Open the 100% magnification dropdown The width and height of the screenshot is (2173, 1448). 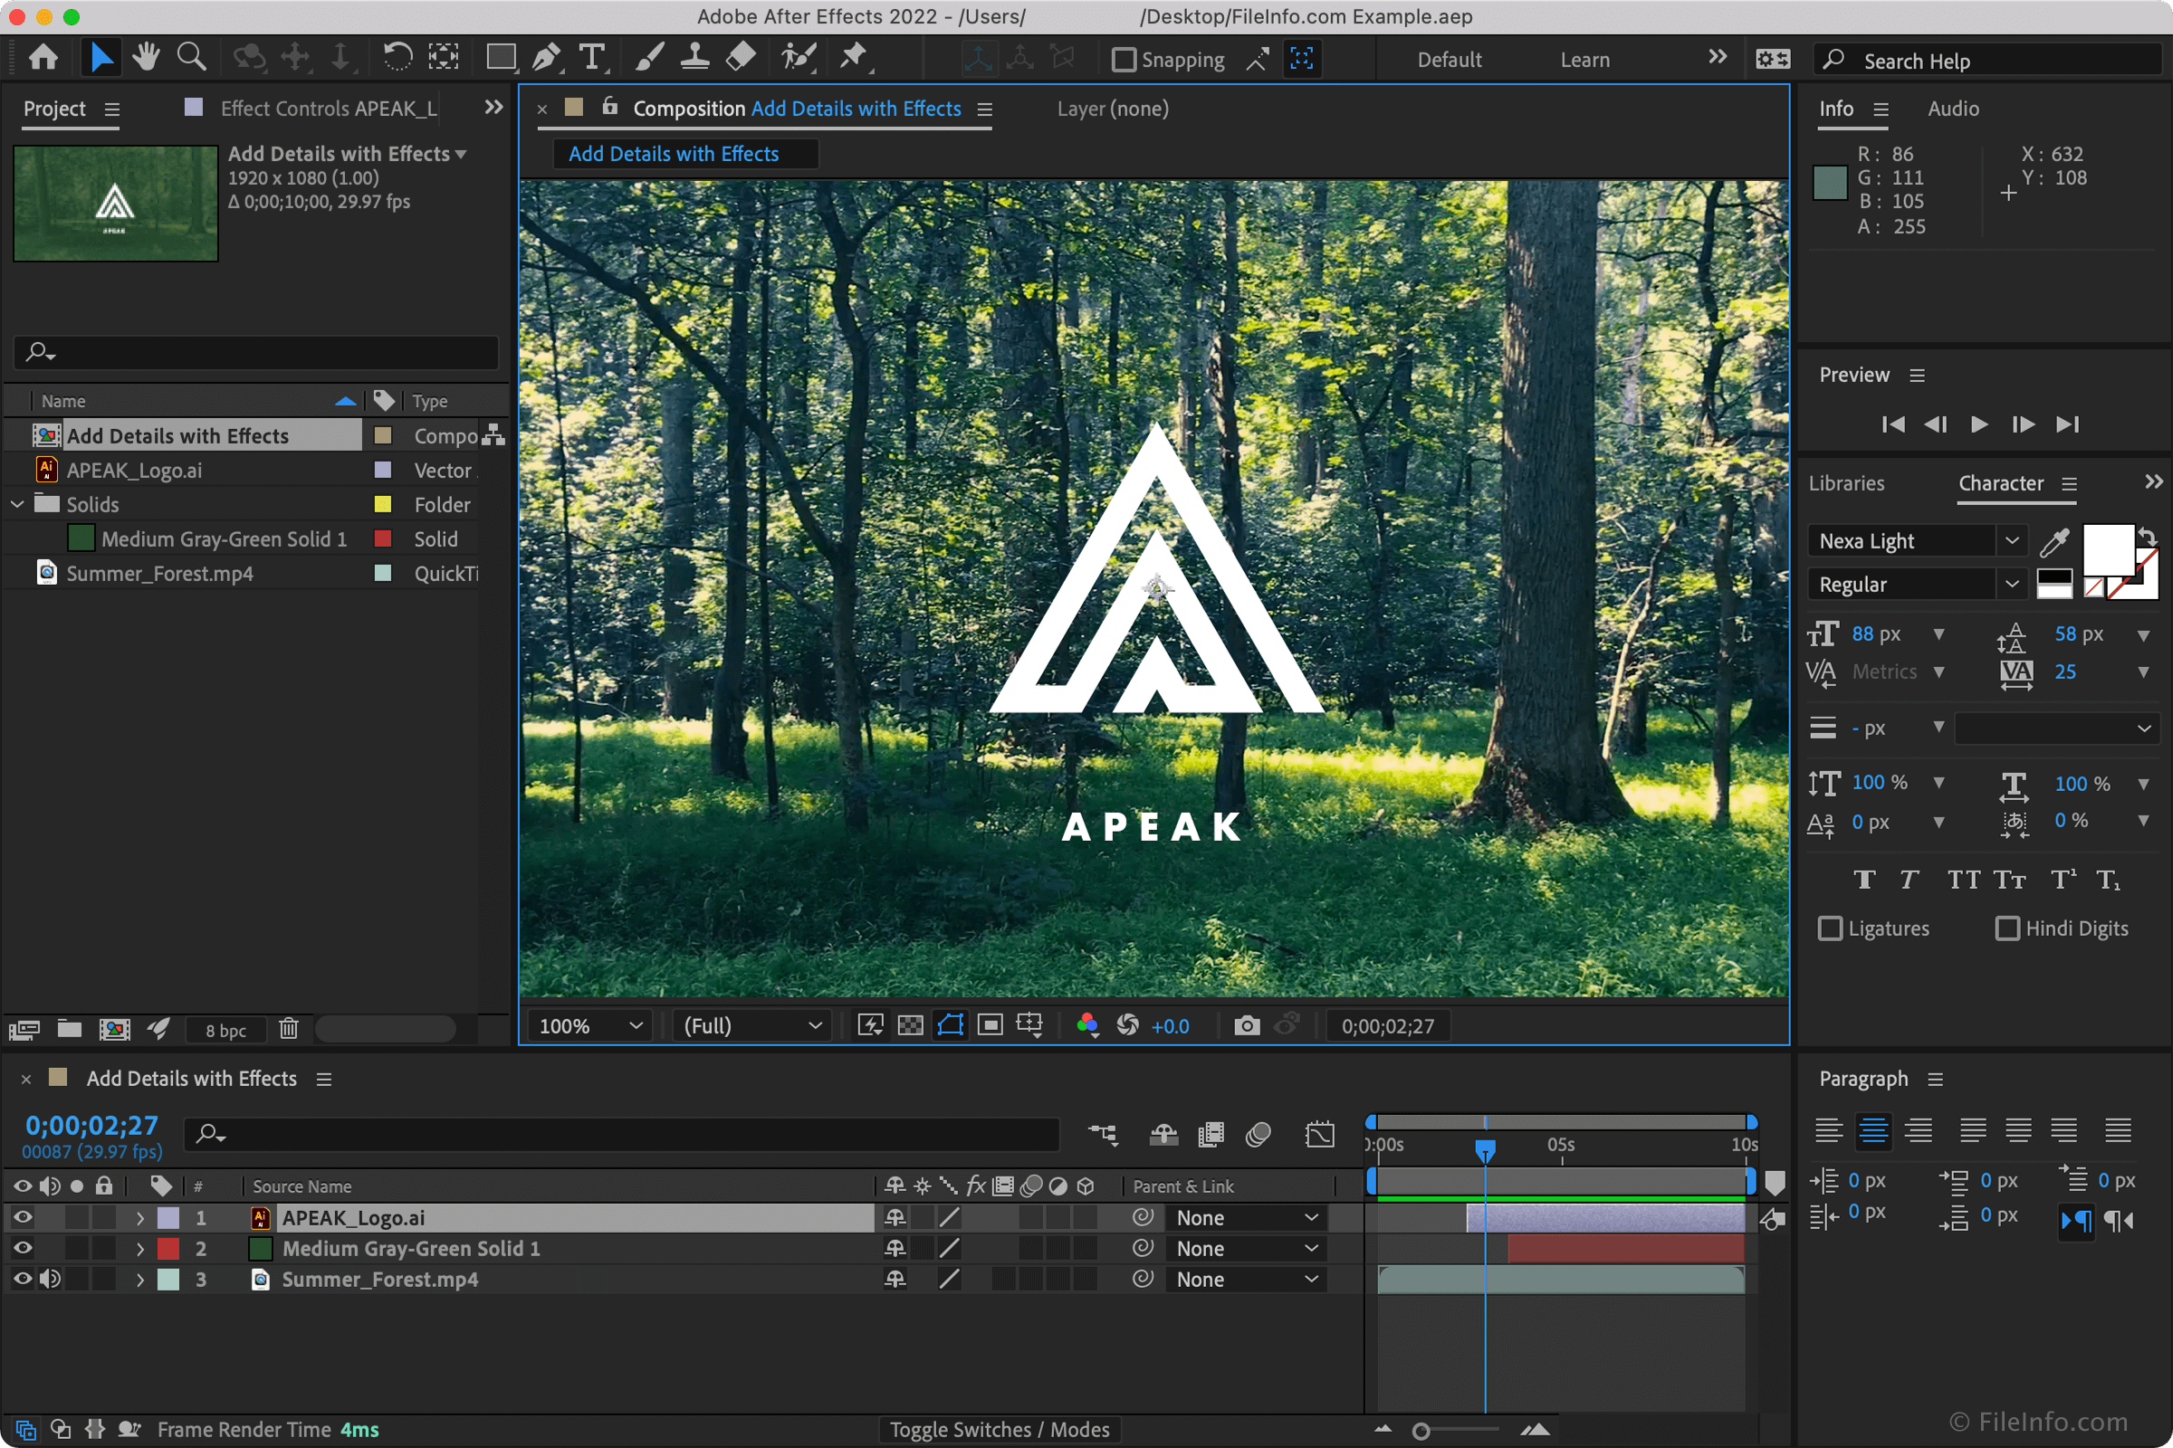pyautogui.click(x=589, y=1026)
